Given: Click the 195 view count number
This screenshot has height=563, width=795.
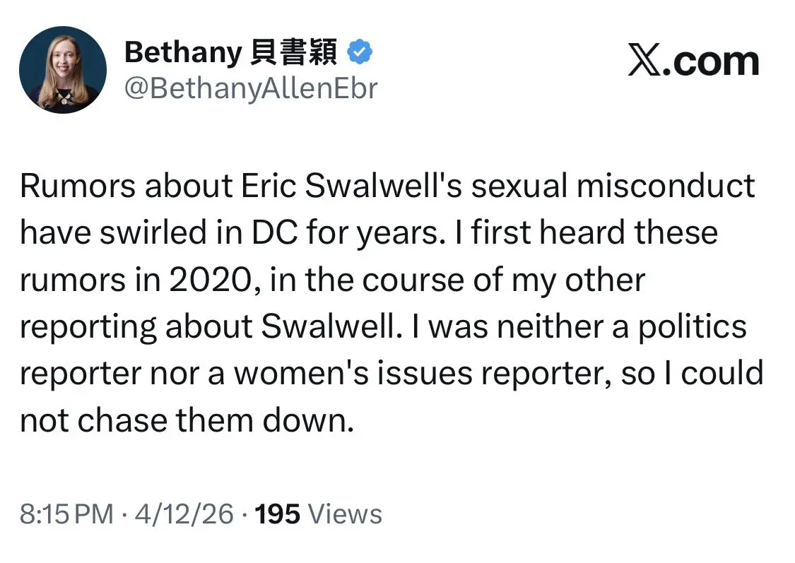Looking at the screenshot, I should (x=277, y=514).
